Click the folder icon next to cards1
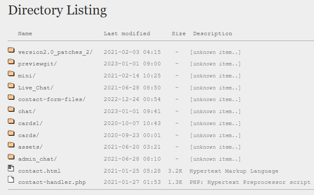The height and width of the screenshot is (195, 314). coord(11,121)
